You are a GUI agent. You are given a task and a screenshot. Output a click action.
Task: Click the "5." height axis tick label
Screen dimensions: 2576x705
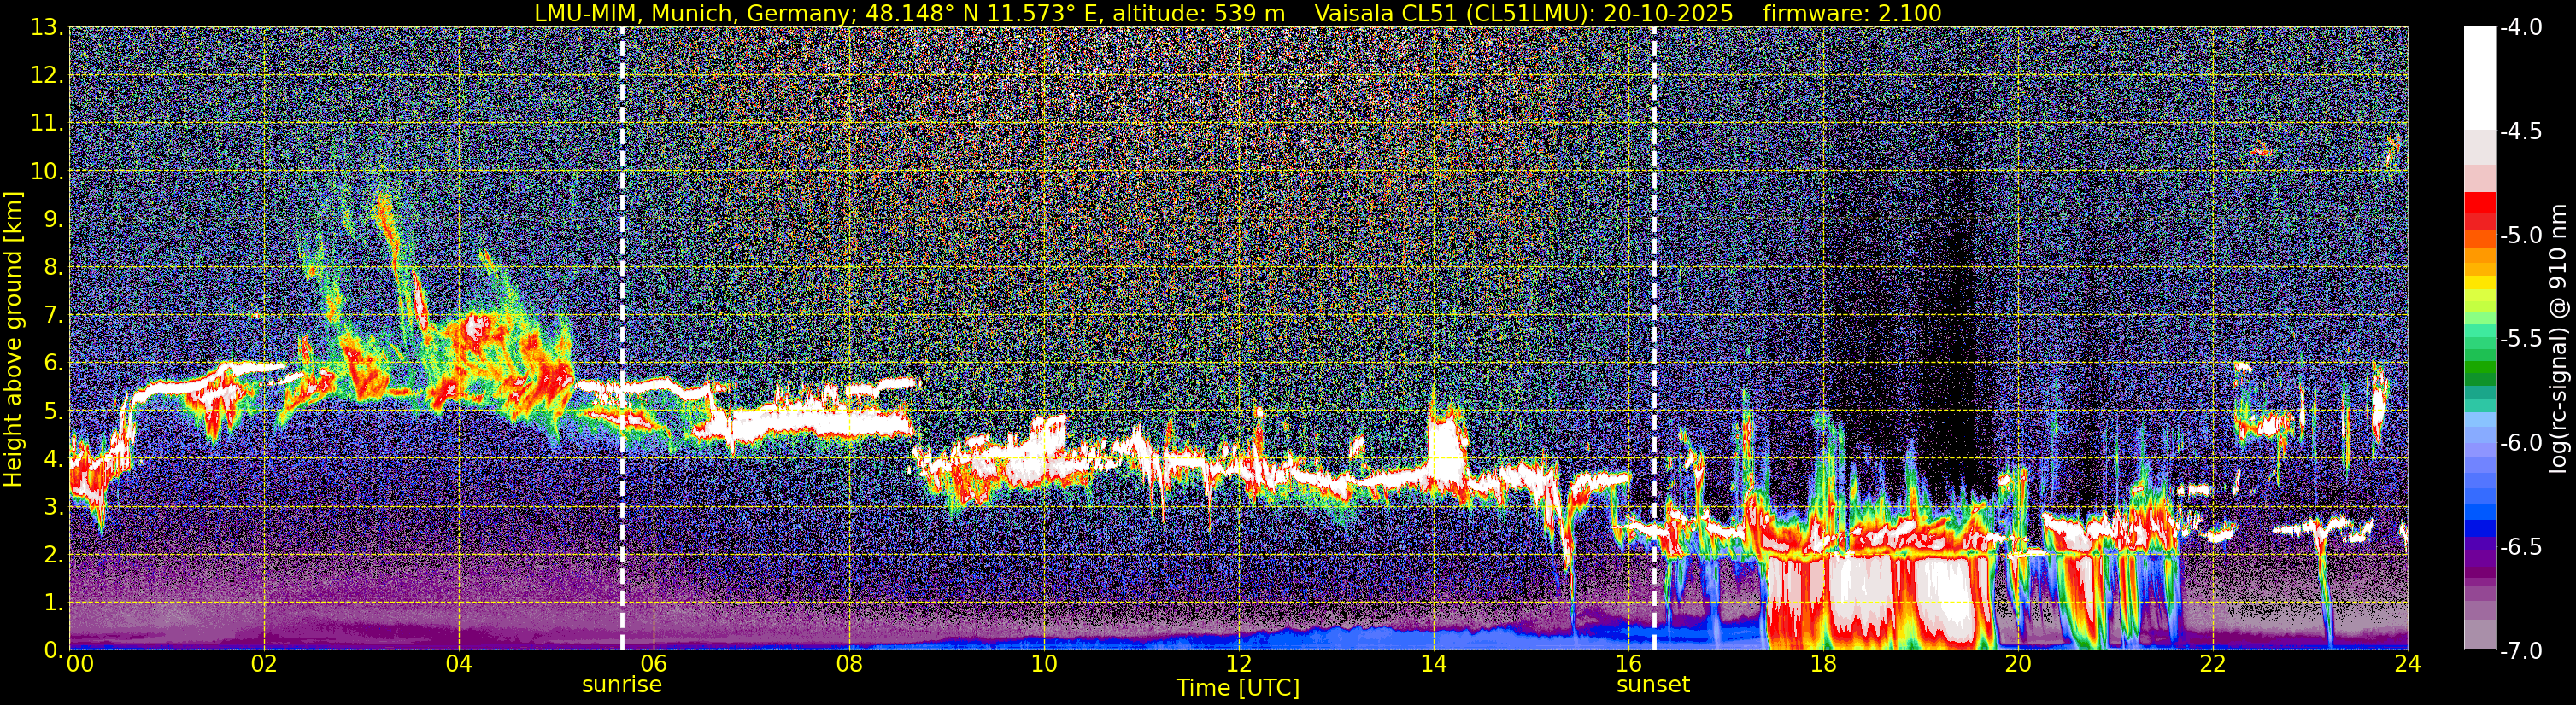click(x=55, y=411)
